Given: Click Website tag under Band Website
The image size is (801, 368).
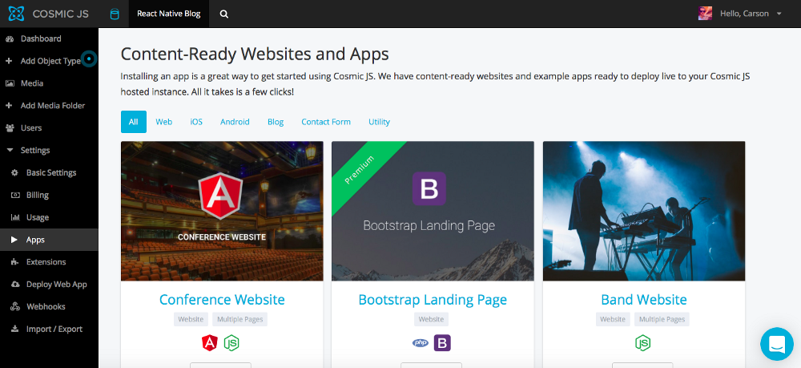Looking at the screenshot, I should click(x=613, y=319).
